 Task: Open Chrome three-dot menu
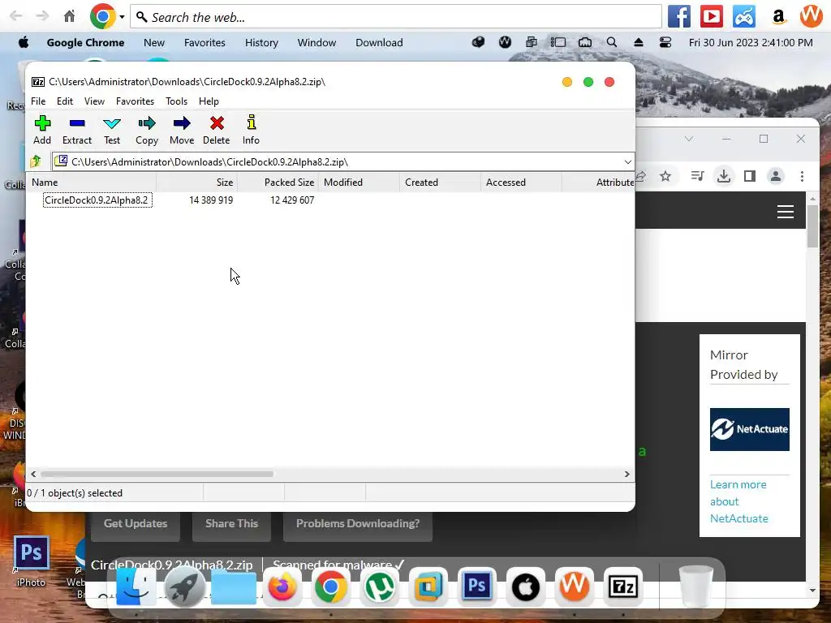[x=802, y=176]
